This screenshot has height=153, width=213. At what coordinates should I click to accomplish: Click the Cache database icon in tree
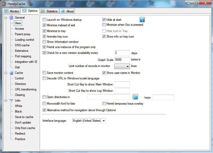tap(11, 73)
